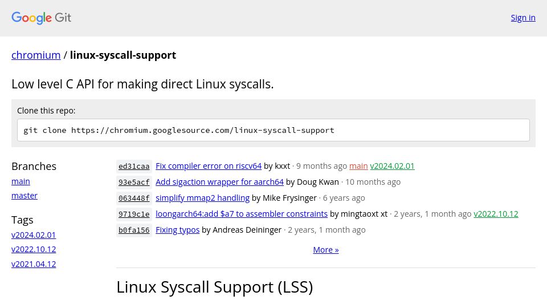This screenshot has height=308, width=547.
Task: Click author text 'by Doug Kwan'
Action: click(312, 182)
